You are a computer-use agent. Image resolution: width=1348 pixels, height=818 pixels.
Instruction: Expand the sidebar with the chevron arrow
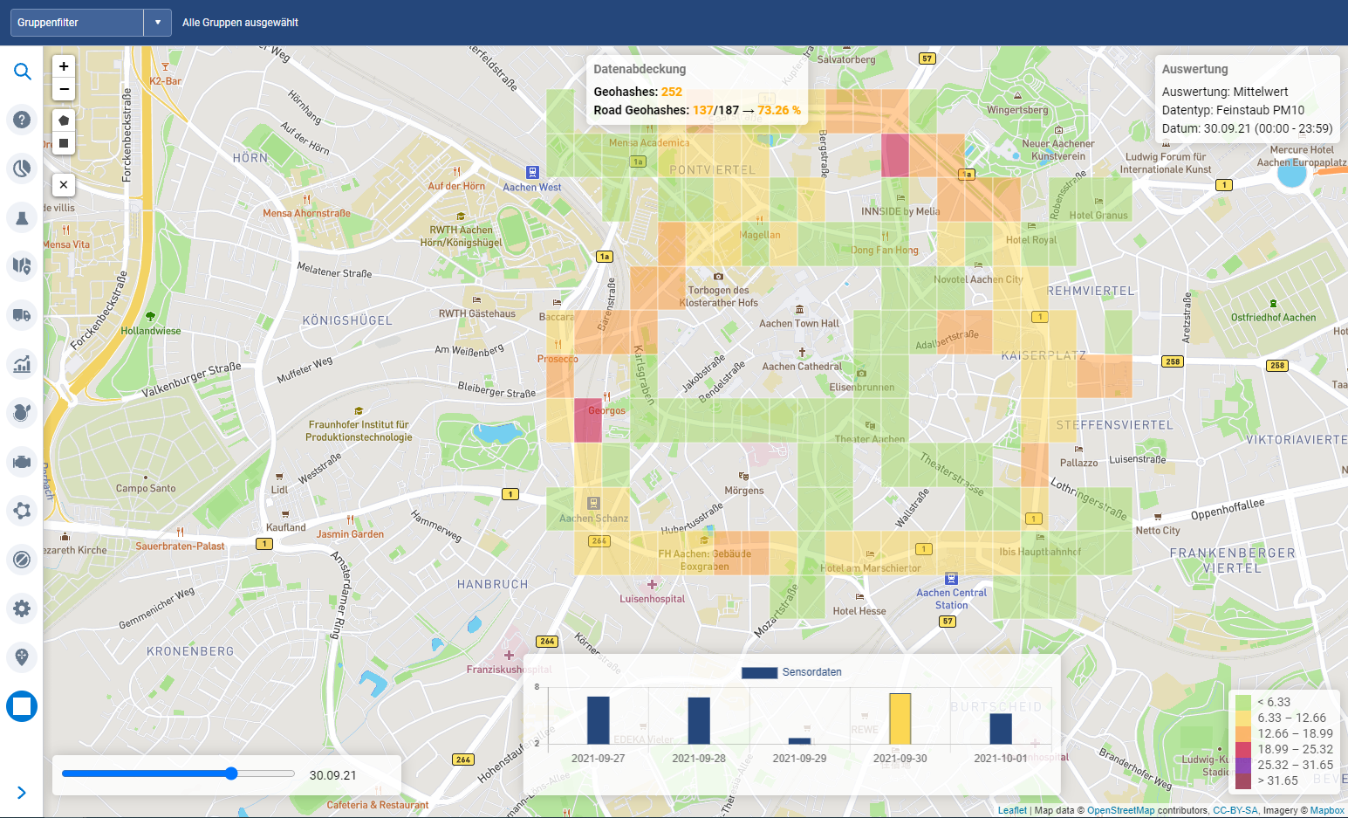(22, 793)
